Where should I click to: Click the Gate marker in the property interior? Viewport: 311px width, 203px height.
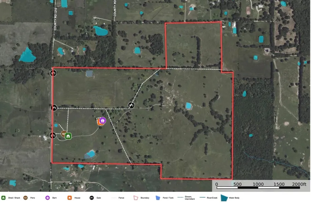(x=131, y=105)
